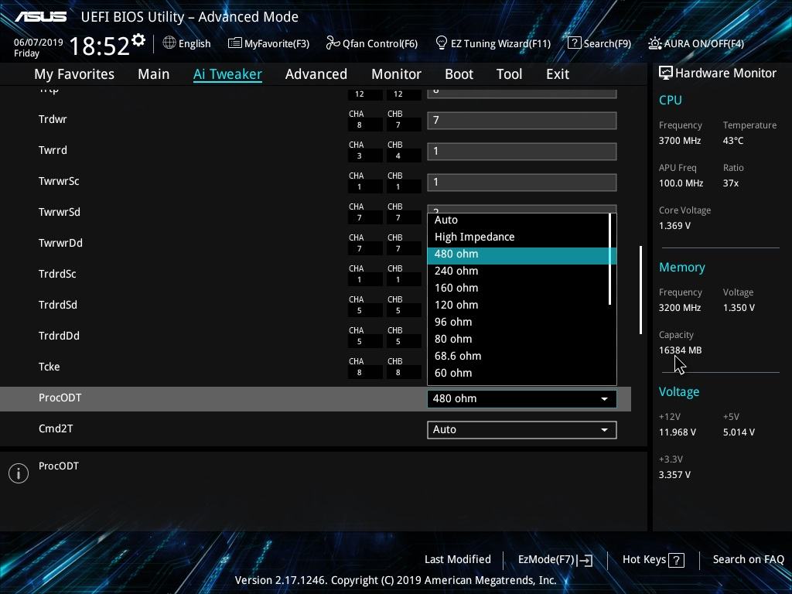
Task: Go to the Monitor tab
Action: (x=397, y=74)
